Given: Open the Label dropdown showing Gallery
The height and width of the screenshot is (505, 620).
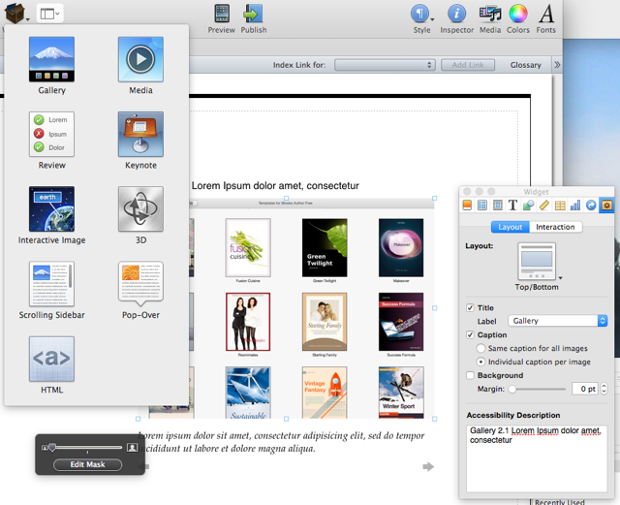Looking at the screenshot, I should pyautogui.click(x=558, y=321).
